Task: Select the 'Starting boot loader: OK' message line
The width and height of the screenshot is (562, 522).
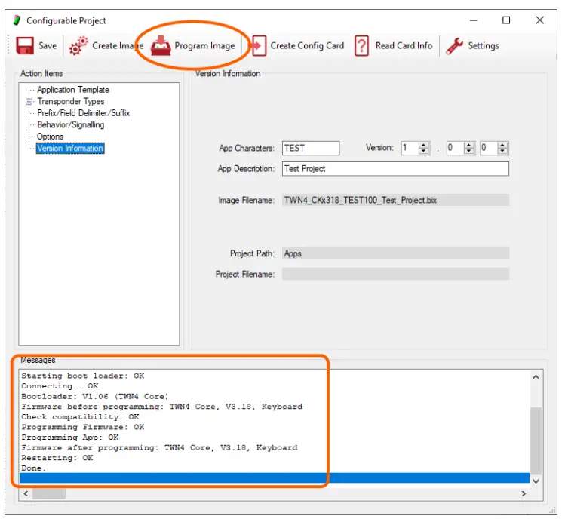Action: (x=83, y=376)
